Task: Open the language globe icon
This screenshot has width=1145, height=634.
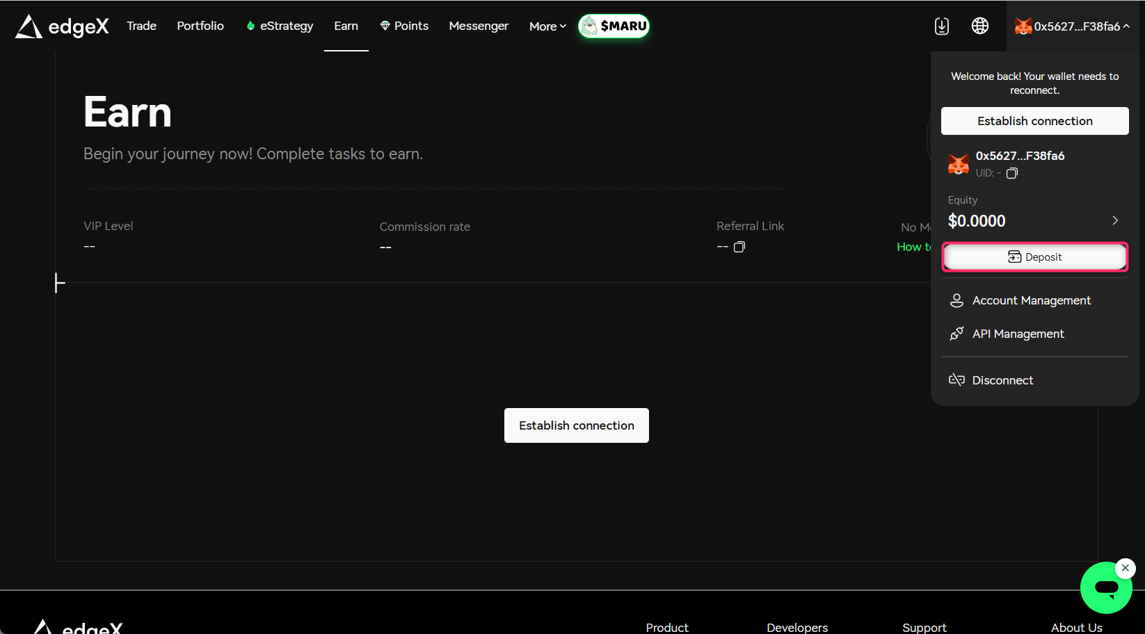Action: (979, 26)
